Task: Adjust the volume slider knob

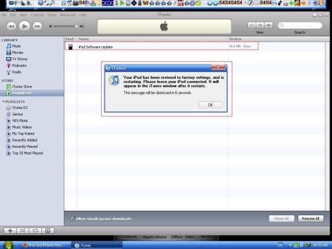Action: pos(76,26)
